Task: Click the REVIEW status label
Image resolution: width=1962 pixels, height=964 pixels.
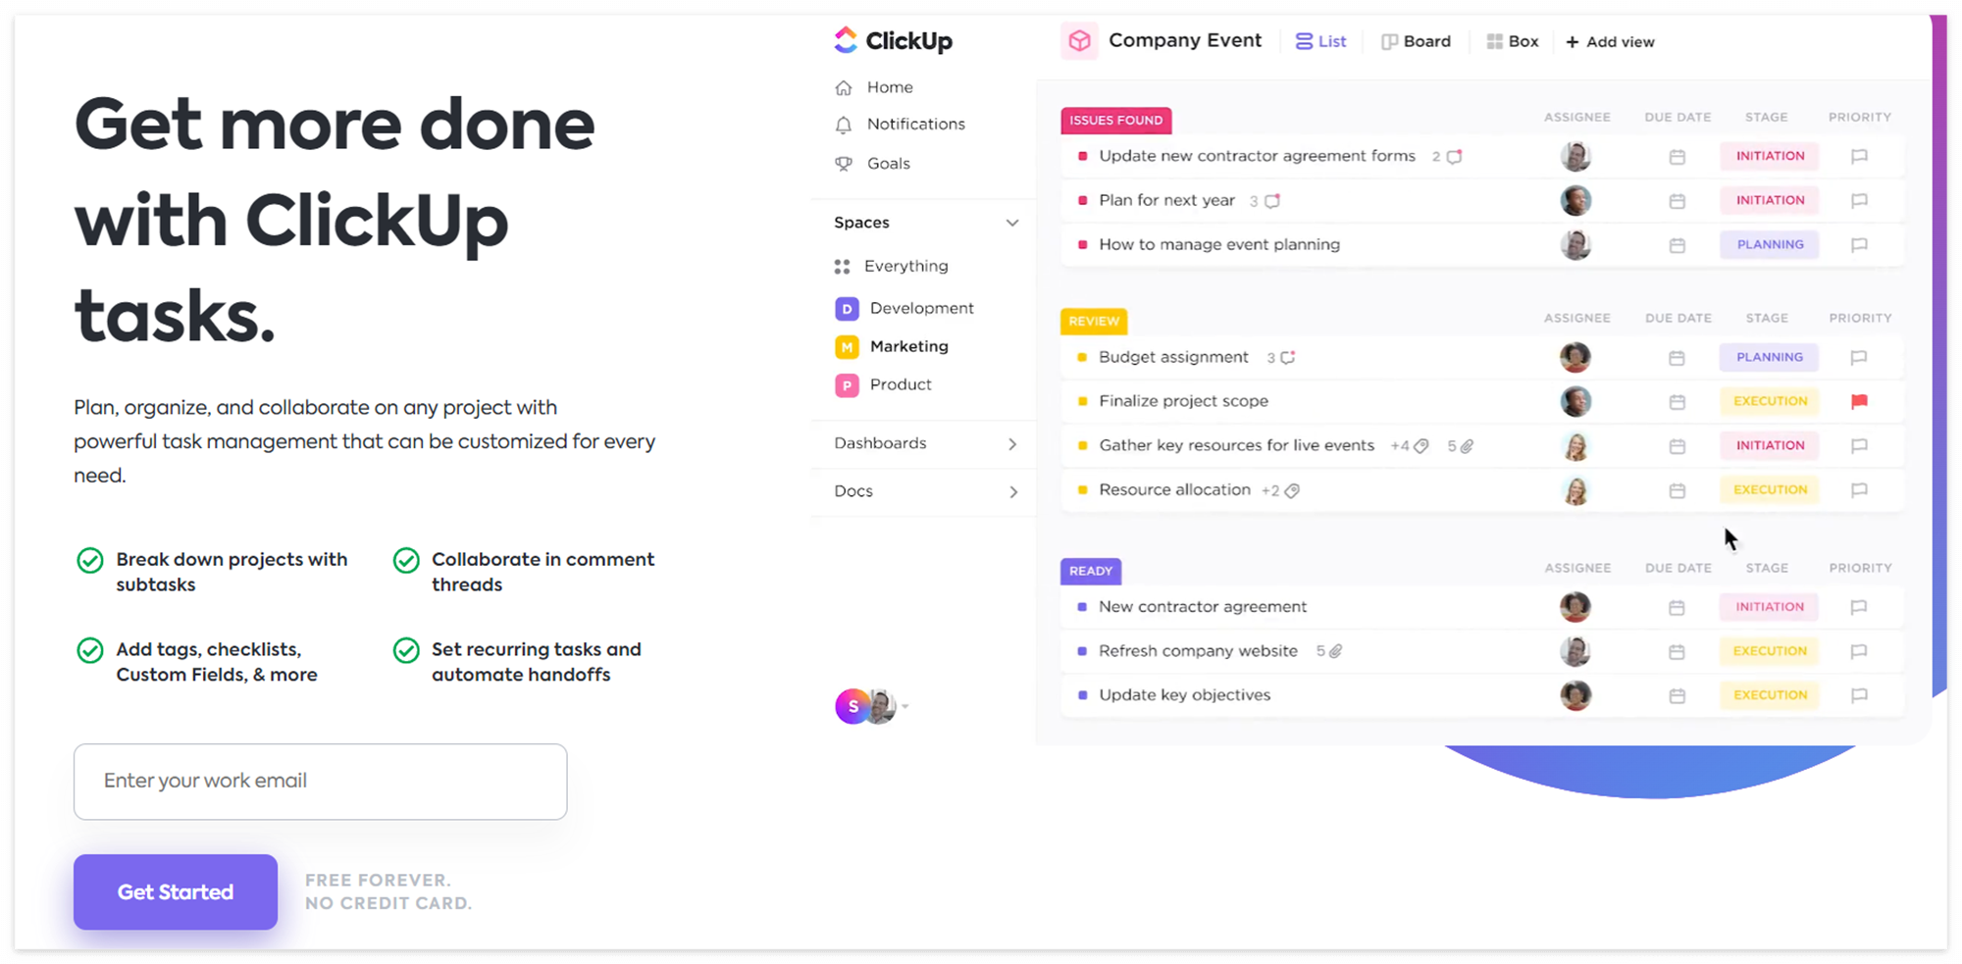Action: [x=1094, y=321]
